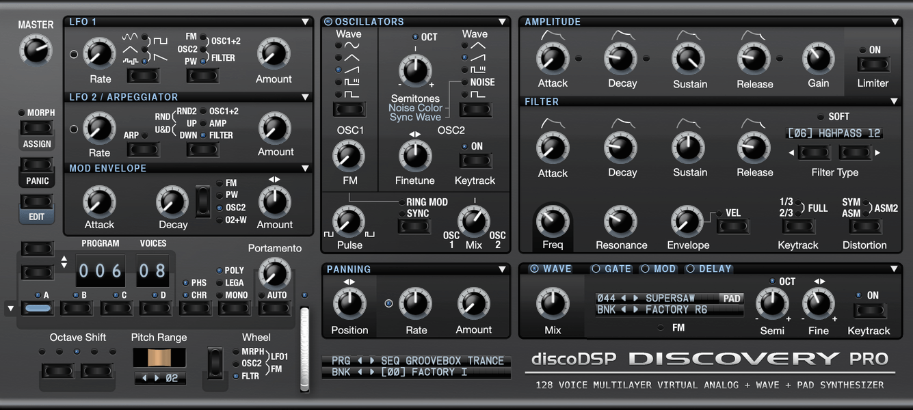Click the PANIC button
This screenshot has width=913, height=410.
[x=37, y=165]
